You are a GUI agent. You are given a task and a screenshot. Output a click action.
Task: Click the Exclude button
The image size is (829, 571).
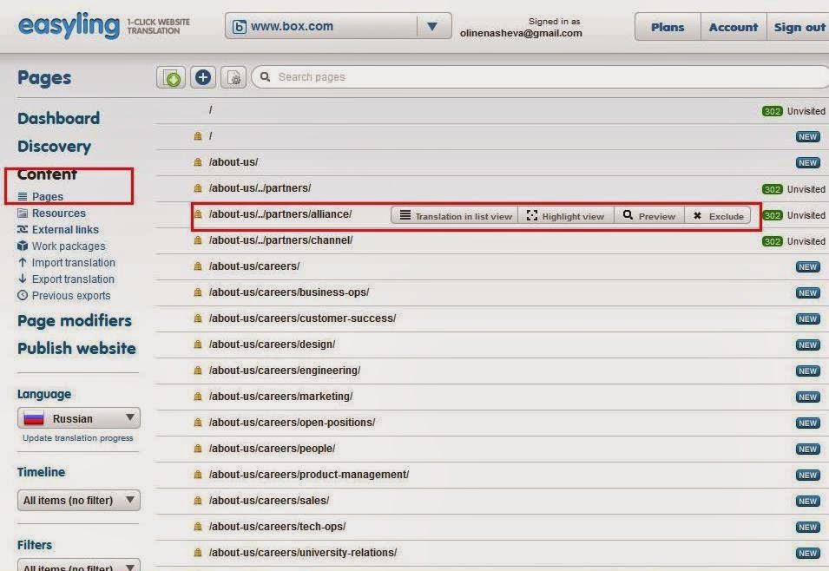[x=718, y=216]
